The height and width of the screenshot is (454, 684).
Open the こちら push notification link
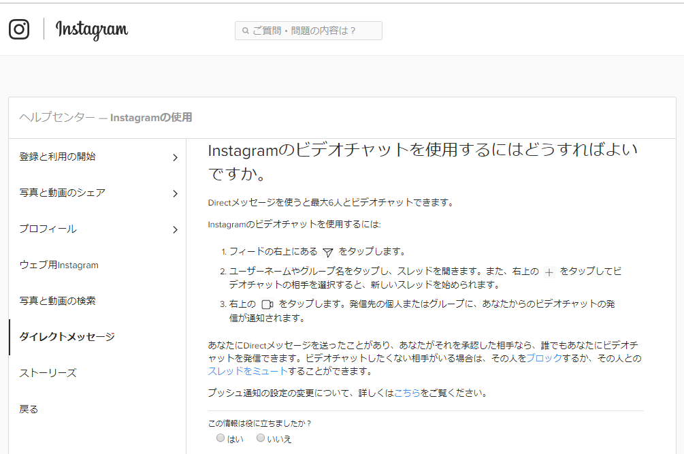point(407,393)
